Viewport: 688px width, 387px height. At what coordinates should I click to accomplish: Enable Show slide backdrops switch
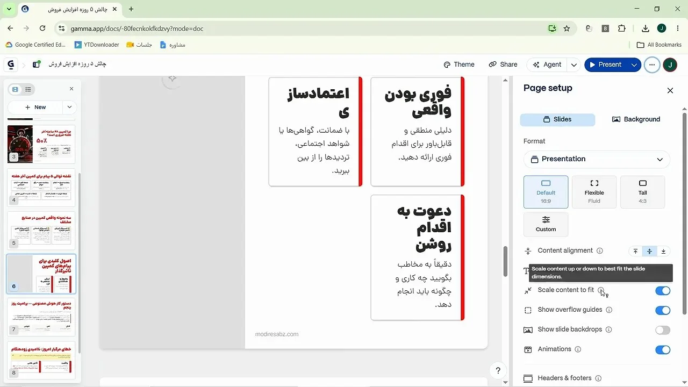[663, 330]
